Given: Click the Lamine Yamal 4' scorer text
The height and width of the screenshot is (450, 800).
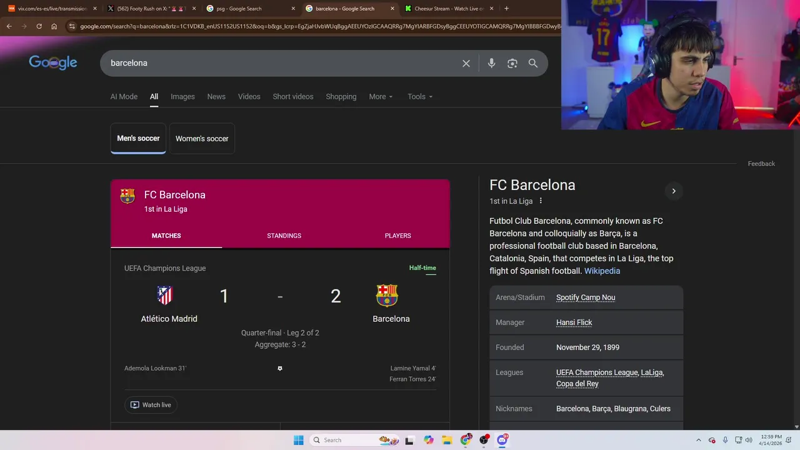Looking at the screenshot, I should click(413, 368).
